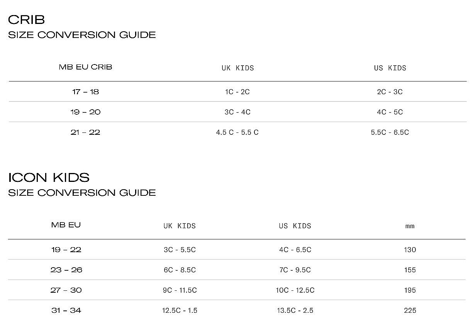The height and width of the screenshot is (329, 471).
Task: Select the UK KIDS header in Crib table
Action: tap(238, 68)
